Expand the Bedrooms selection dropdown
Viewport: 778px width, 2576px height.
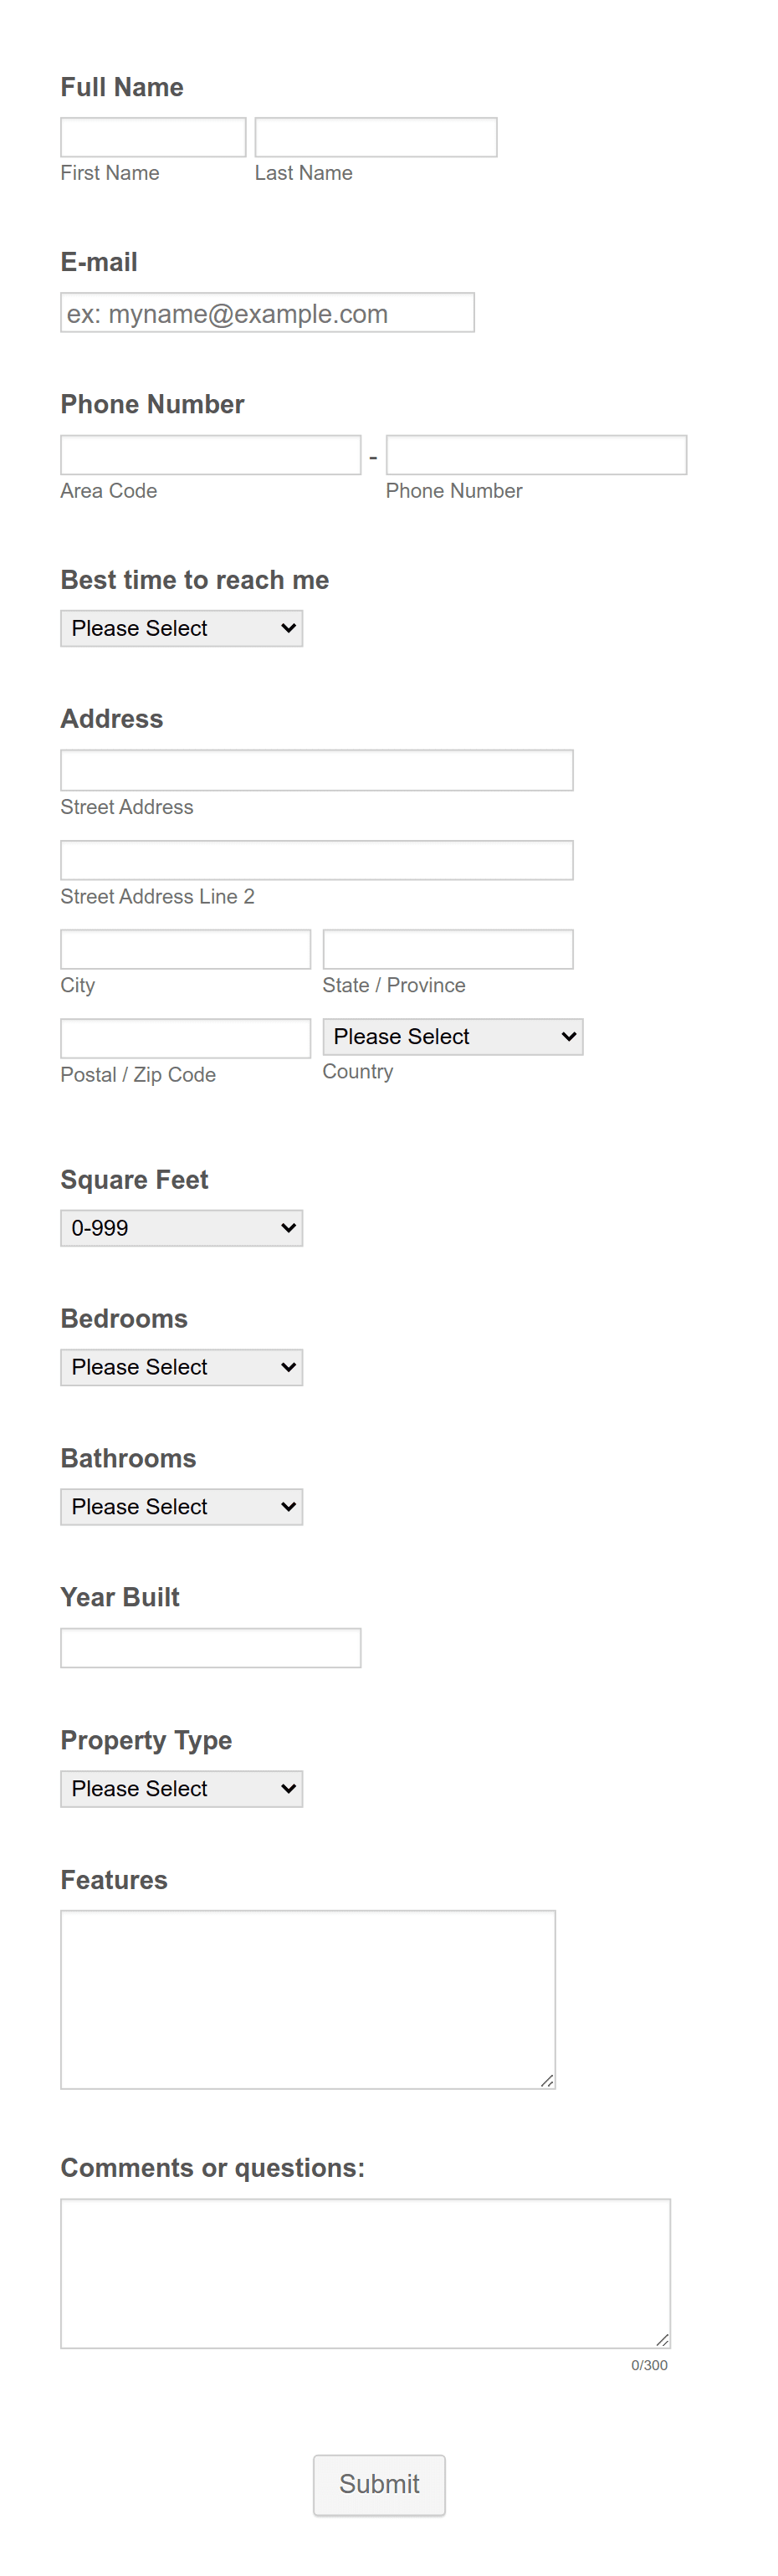[182, 1368]
